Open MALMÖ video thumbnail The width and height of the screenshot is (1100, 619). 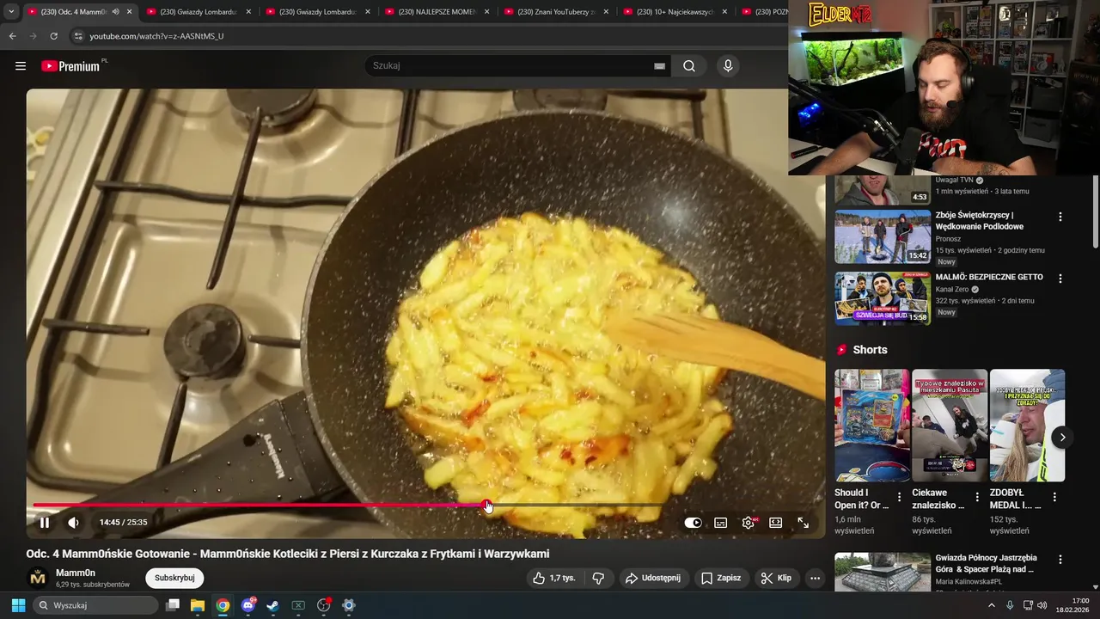883,298
